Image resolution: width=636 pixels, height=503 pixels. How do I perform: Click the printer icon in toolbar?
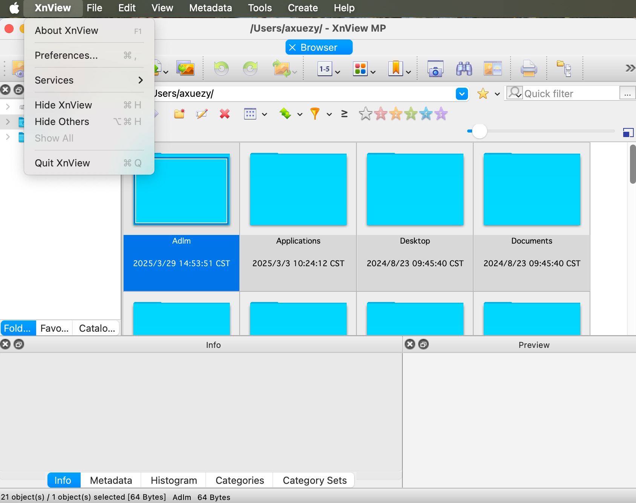tap(529, 69)
